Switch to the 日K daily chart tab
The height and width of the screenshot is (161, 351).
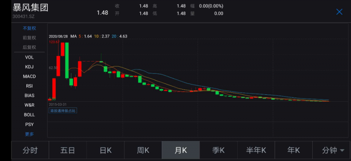(x=105, y=150)
